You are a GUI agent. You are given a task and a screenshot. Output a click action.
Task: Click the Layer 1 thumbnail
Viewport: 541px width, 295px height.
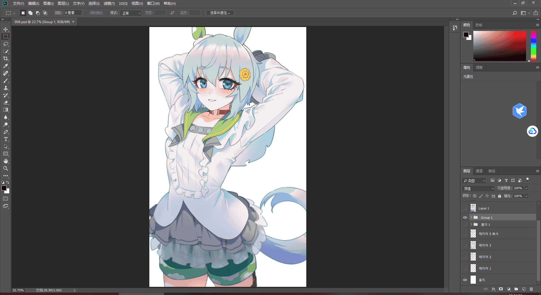(473, 208)
